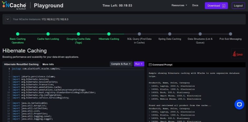Click the 'import org.hibernate.Transaction;' line
Image resolution: width=248 pixels, height=122 pixels.
pos(33,85)
